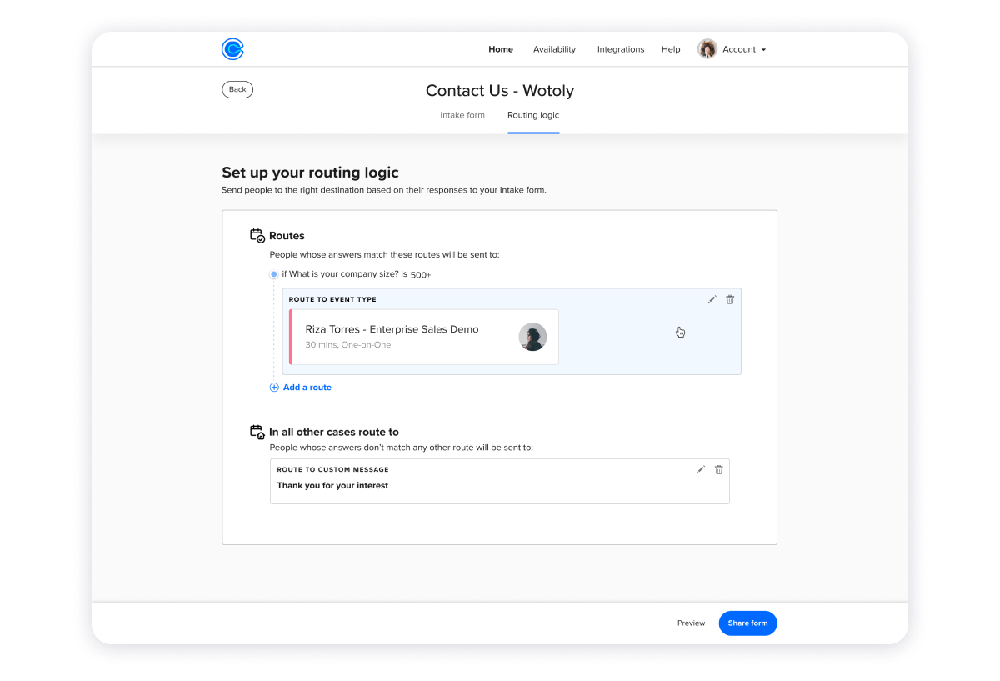
Task: Select the Riza Torres Enterprise Sales Demo card
Action: click(424, 337)
